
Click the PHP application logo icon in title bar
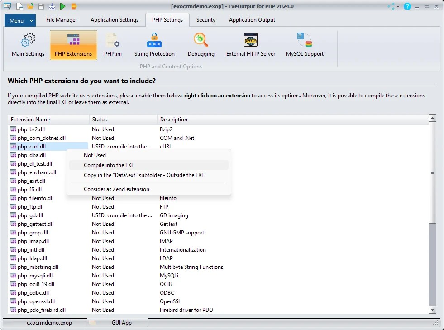(x=7, y=6)
